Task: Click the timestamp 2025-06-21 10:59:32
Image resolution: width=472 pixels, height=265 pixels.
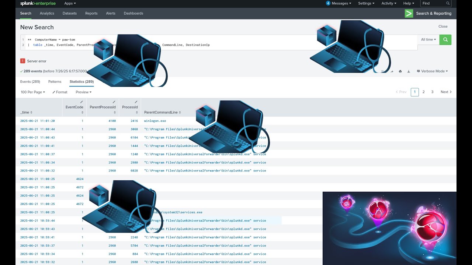Action: [38, 262]
